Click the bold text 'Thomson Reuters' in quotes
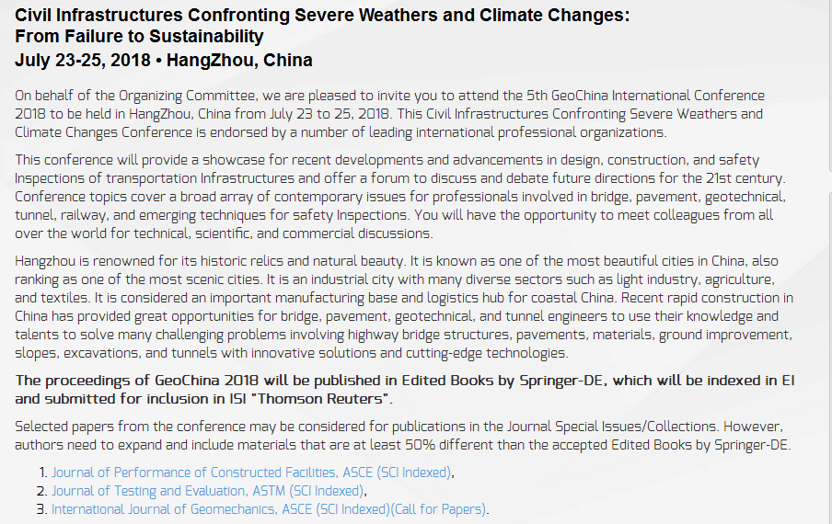The height and width of the screenshot is (524, 832). (x=320, y=398)
